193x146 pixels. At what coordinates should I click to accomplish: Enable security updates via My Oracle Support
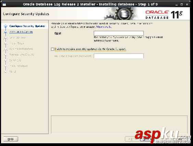click(x=53, y=49)
